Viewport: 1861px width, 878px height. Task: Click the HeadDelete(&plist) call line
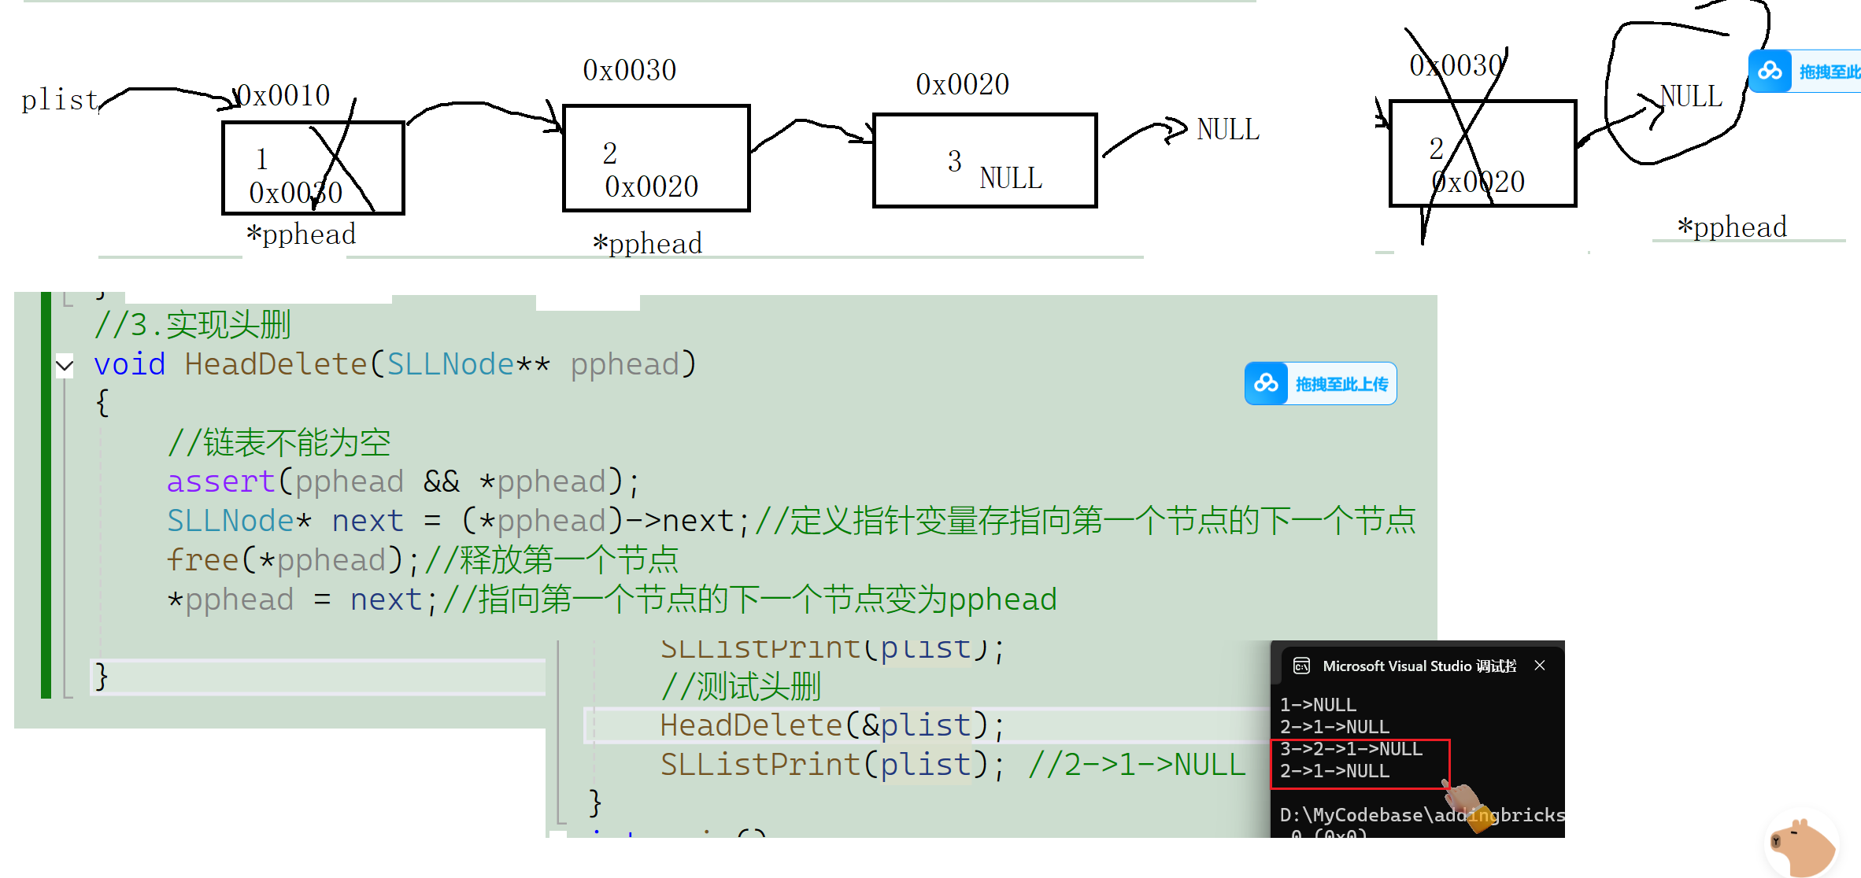(831, 725)
